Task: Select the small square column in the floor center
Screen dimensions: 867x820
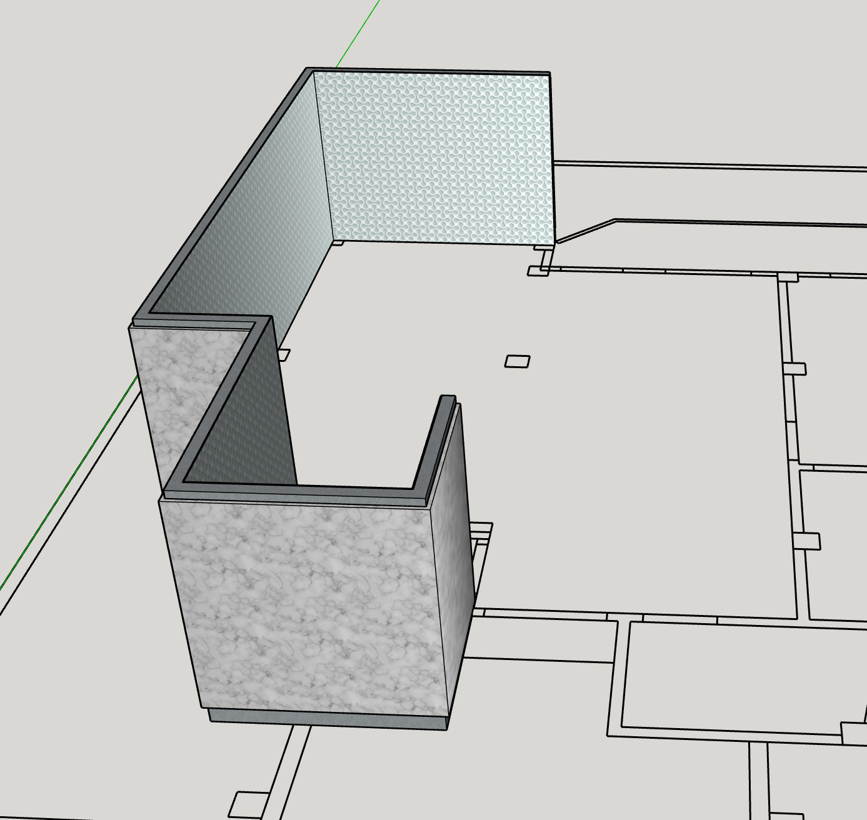Action: pos(517,361)
